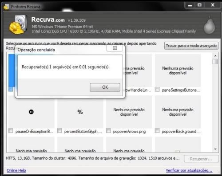Click the Verificar por atualizações link
Screen dimensions: 222x176
tap(189, 170)
